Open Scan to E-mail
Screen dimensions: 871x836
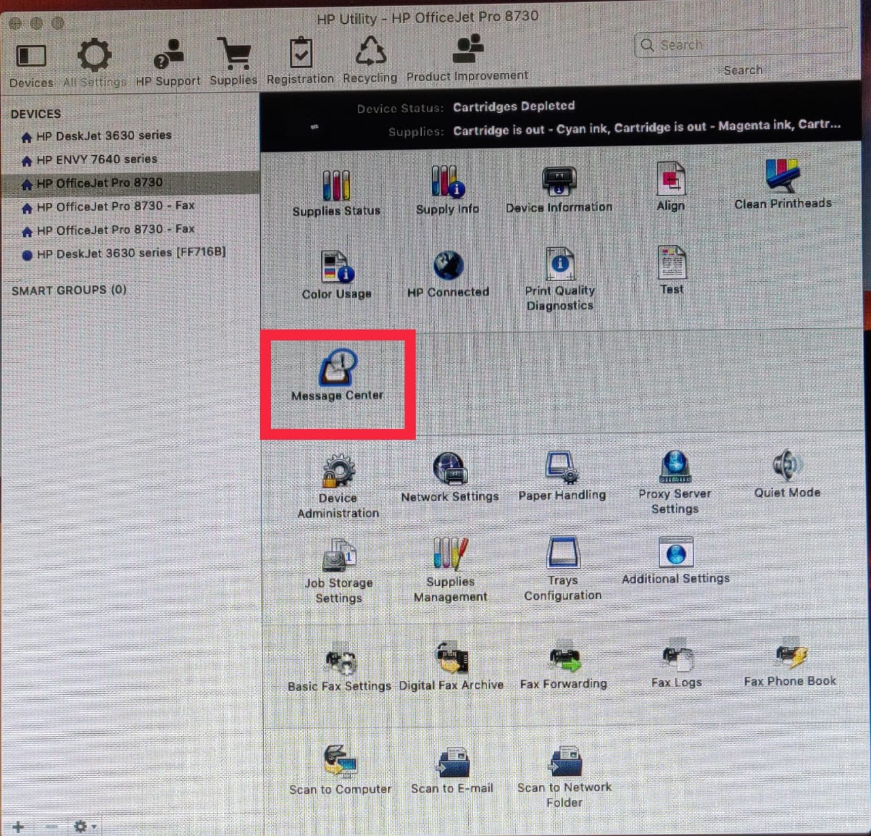coord(452,769)
